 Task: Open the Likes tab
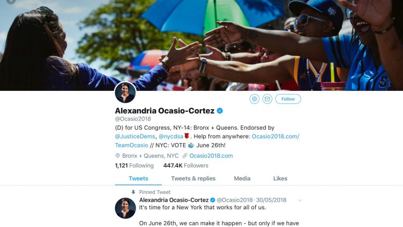(x=280, y=179)
